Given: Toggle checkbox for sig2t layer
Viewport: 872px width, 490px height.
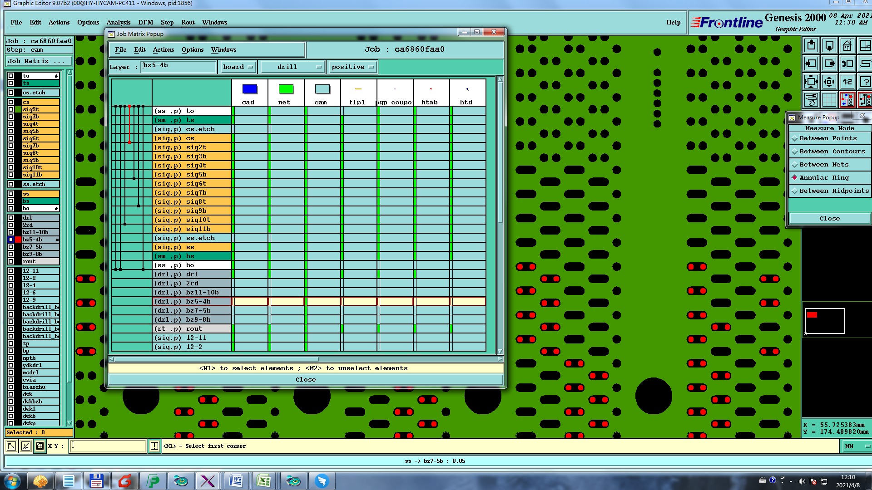Looking at the screenshot, I should click(x=11, y=109).
